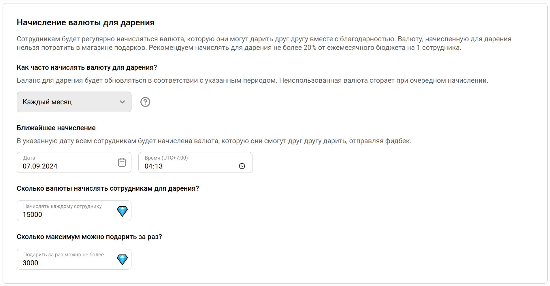Click label 'Сколько валюты начислять сотрудникам для дарения?'
The height and width of the screenshot is (286, 550).
pyautogui.click(x=108, y=188)
